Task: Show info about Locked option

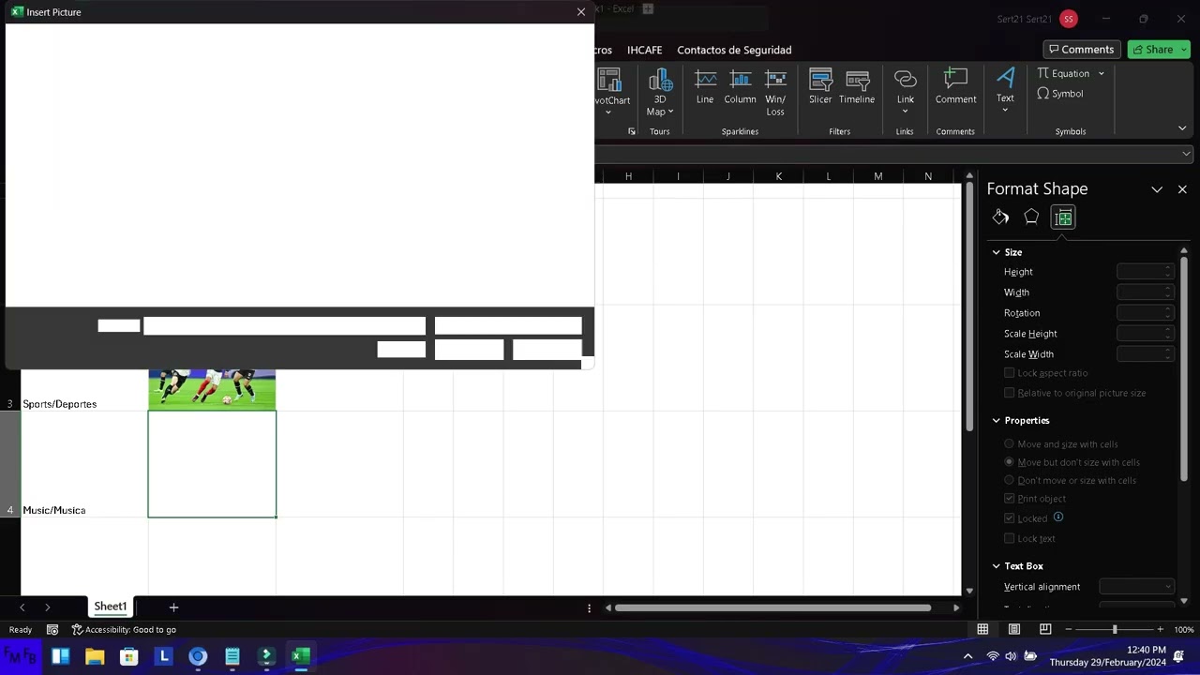Action: tap(1058, 517)
